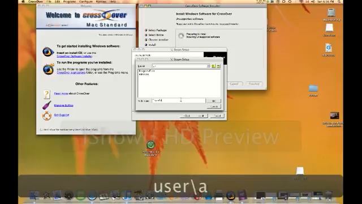Image resolution: width=362 pixels, height=204 pixels.
Task: Click Cancel in rear Steam Setup window
Action: click(x=217, y=116)
